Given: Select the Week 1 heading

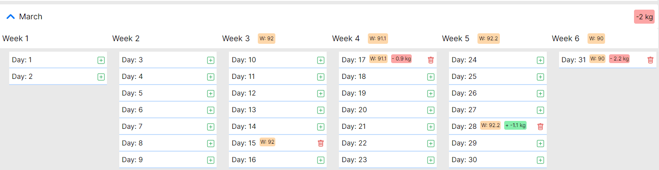Looking at the screenshot, I should (15, 39).
